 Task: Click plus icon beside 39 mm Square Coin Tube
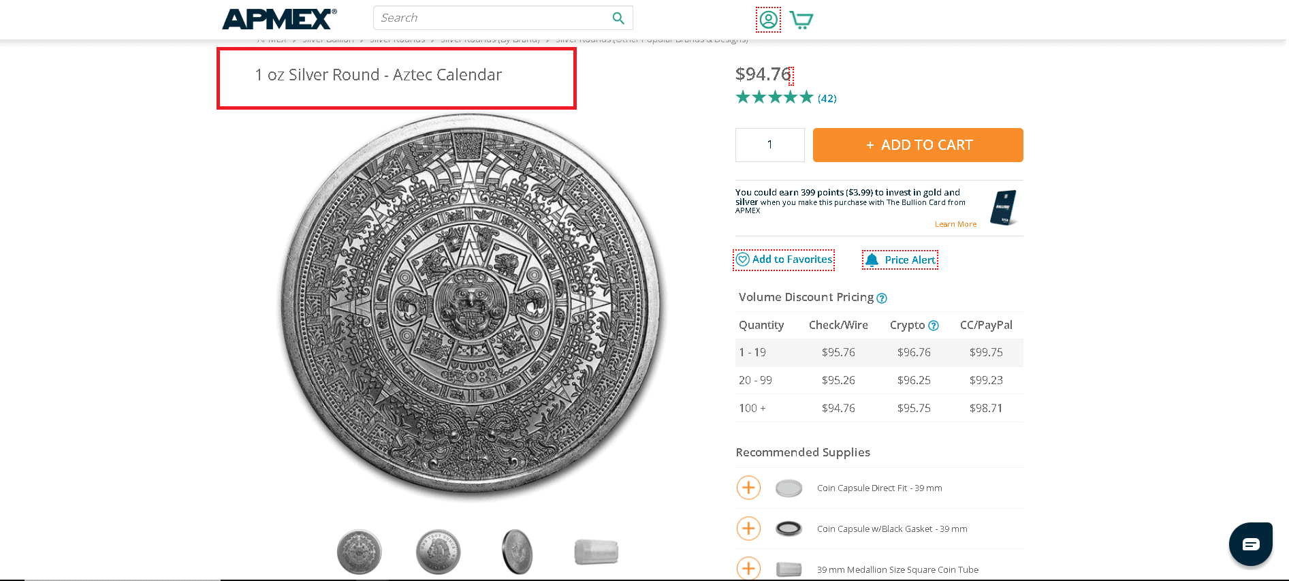point(748,568)
